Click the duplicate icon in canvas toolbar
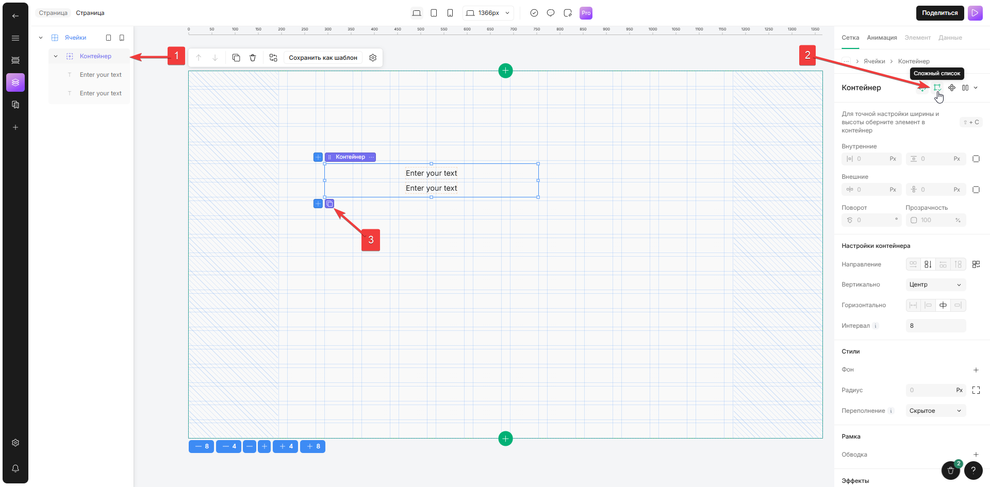 [x=236, y=58]
